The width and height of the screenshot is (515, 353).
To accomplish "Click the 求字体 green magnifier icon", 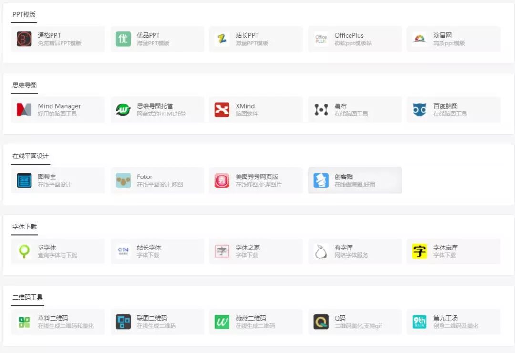I will 24,251.
